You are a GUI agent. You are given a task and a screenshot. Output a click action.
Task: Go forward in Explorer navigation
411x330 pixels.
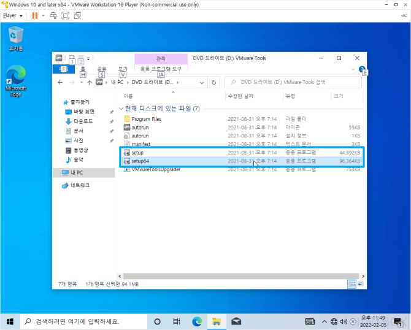pyautogui.click(x=72, y=83)
